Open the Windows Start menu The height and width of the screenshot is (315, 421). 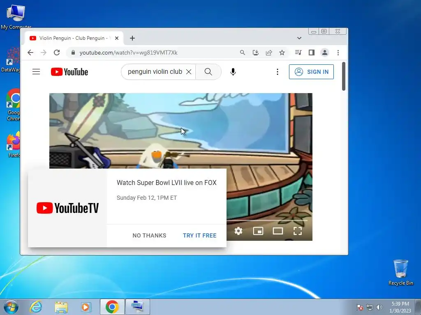(x=11, y=307)
